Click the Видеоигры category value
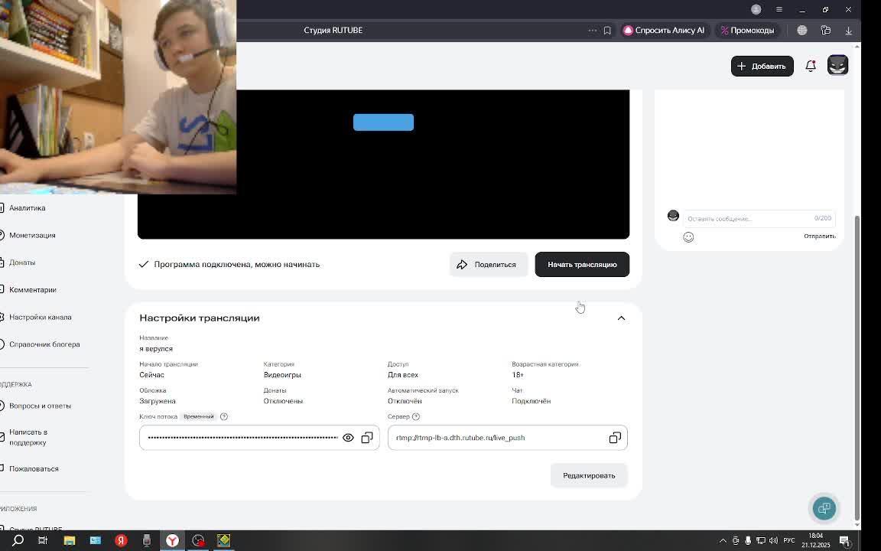 pos(282,374)
